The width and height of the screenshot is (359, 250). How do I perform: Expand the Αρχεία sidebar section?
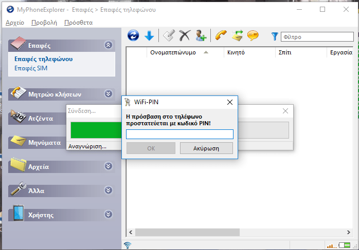(109, 166)
